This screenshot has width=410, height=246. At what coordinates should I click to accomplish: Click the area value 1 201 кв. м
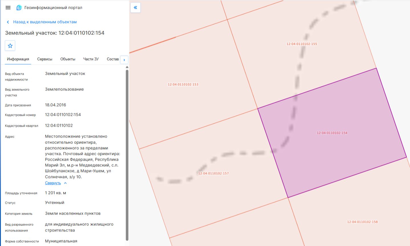coord(56,193)
